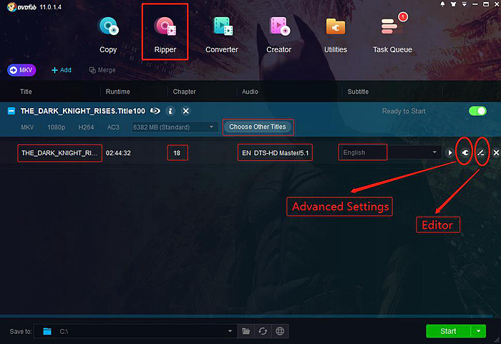Viewport: 501px width, 344px height.
Task: Click the Add source button
Action: pos(62,70)
